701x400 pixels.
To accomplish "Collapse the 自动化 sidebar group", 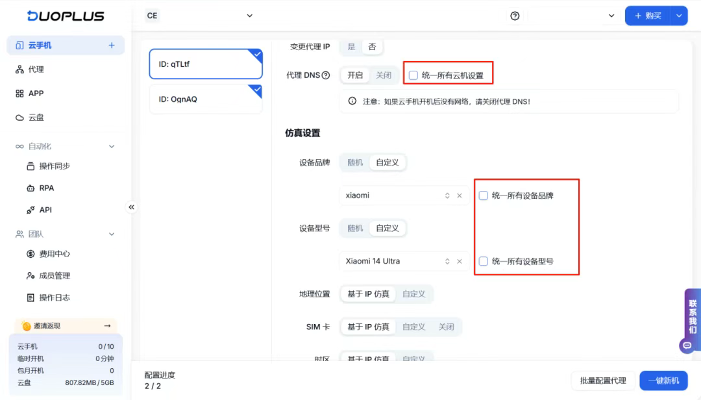I will [111, 145].
